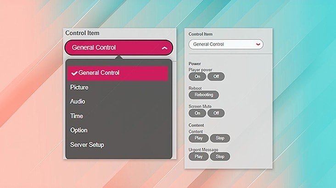Select Audio in the dropdown list

(x=78, y=102)
